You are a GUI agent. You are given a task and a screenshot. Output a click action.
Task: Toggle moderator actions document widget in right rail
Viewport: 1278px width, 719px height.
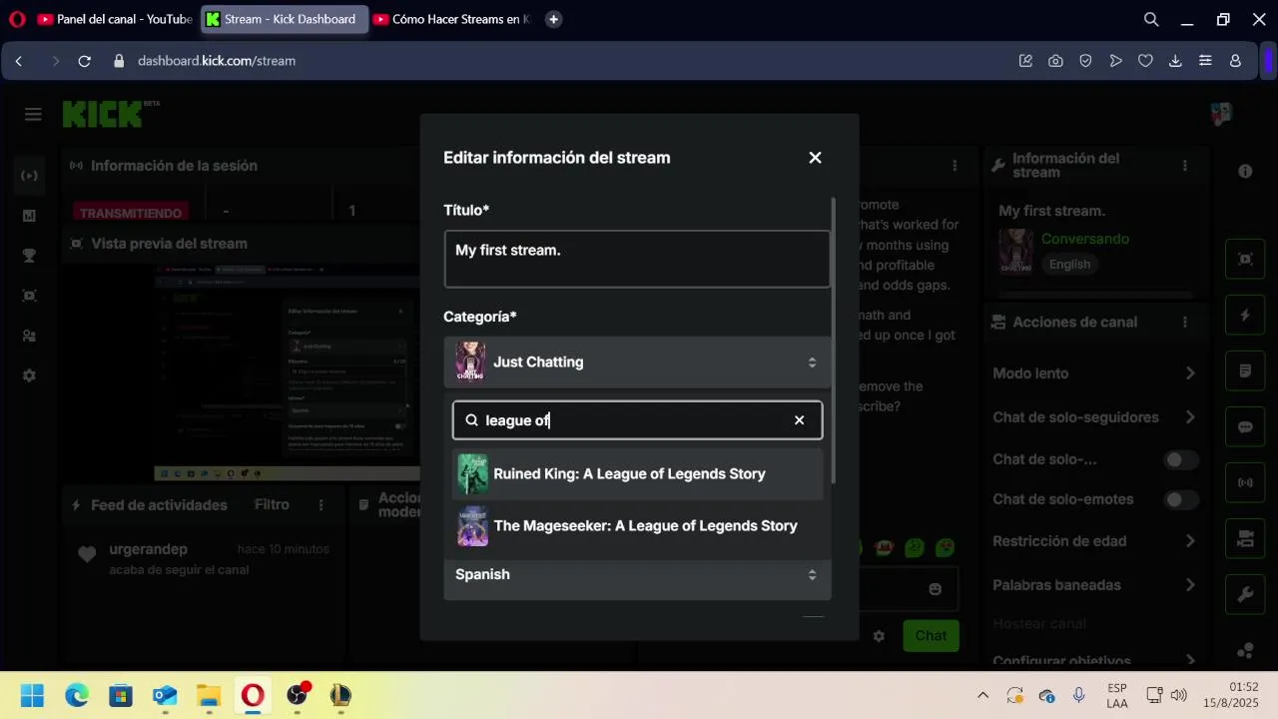tap(1245, 370)
